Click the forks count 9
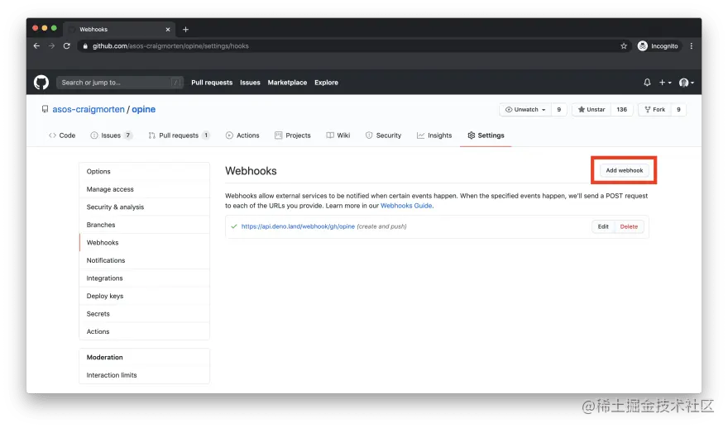Screen dimensions: 728x428 pos(678,109)
